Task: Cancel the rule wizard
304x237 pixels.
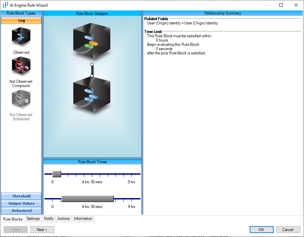Action: pyautogui.click(x=288, y=230)
